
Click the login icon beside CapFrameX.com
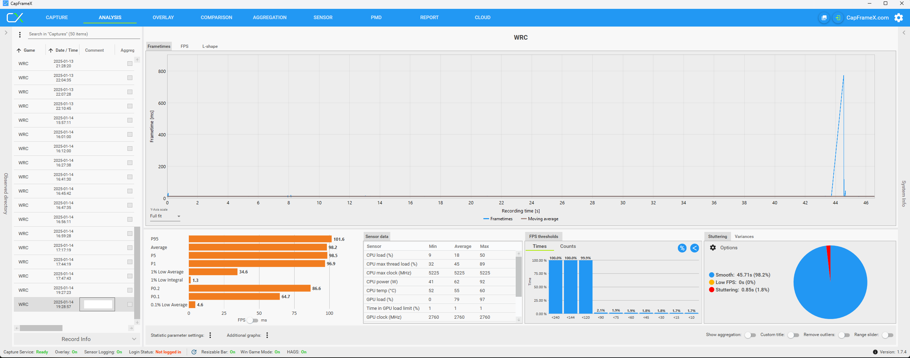tap(838, 18)
